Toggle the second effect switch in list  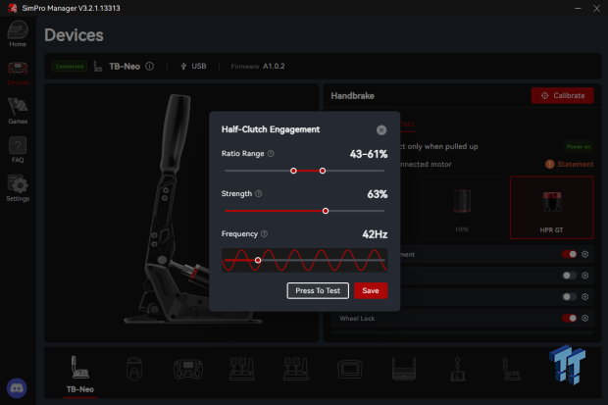click(x=569, y=276)
